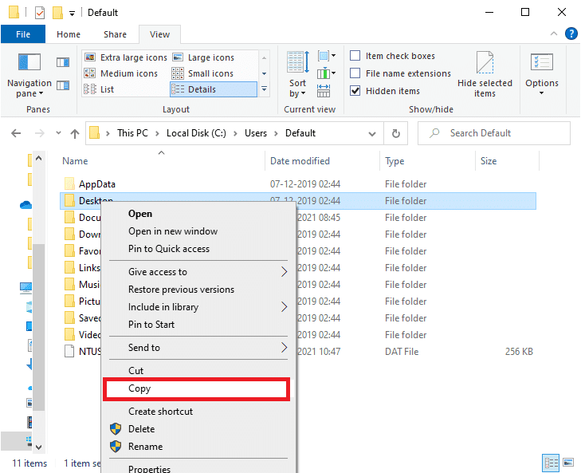Toggle the Preview pane icon
This screenshot has height=473, width=581.
point(63,62)
